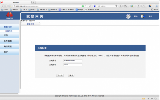Select the 配置向导 main sidebar menu
This screenshot has height=100, width=160.
pos(10,27)
